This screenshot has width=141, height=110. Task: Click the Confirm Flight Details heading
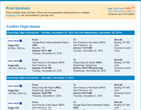coord(23,27)
